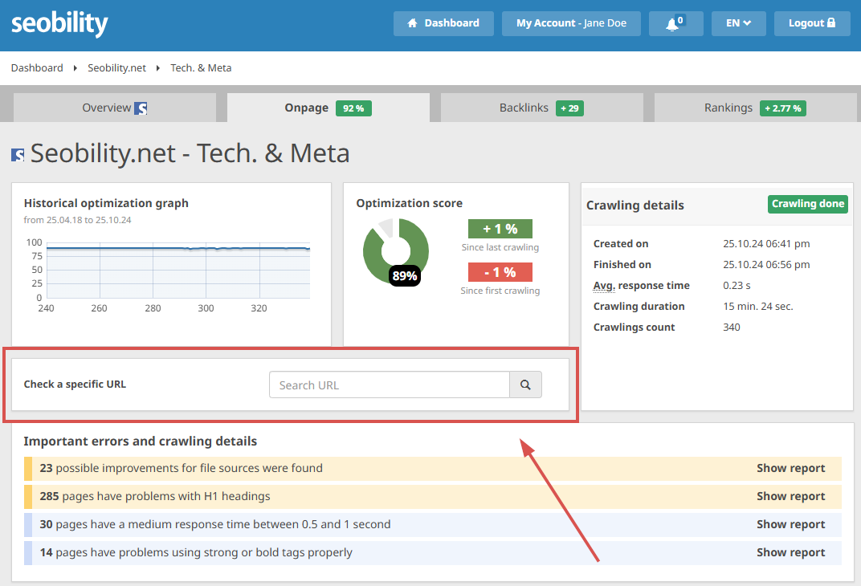861x586 pixels.
Task: Open My Account - Jane Doe
Action: coord(571,23)
